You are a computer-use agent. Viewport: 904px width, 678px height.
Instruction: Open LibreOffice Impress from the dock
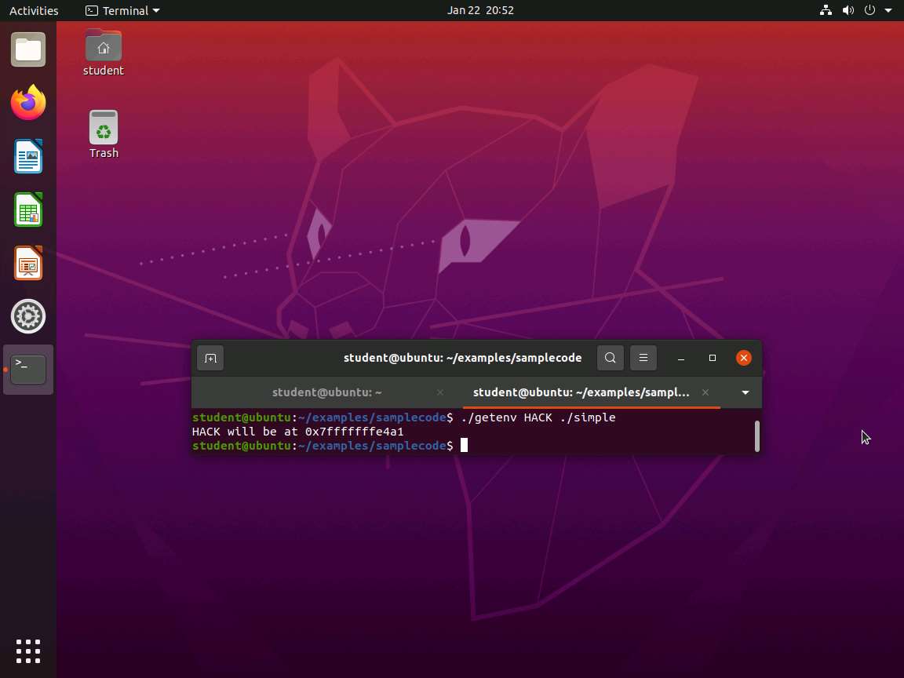click(x=28, y=264)
